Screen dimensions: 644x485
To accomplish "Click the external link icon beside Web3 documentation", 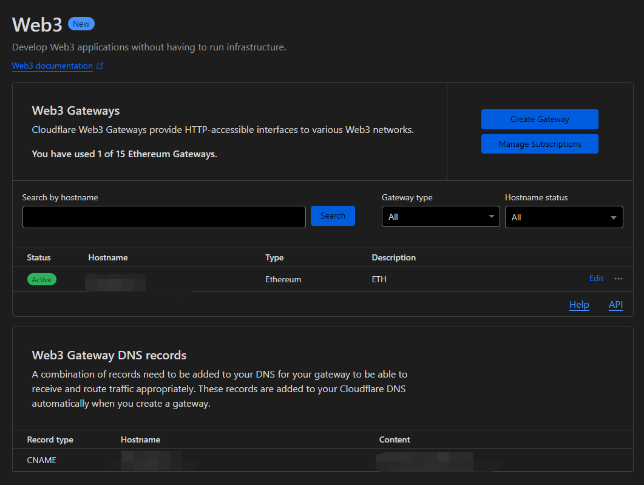I will point(100,66).
